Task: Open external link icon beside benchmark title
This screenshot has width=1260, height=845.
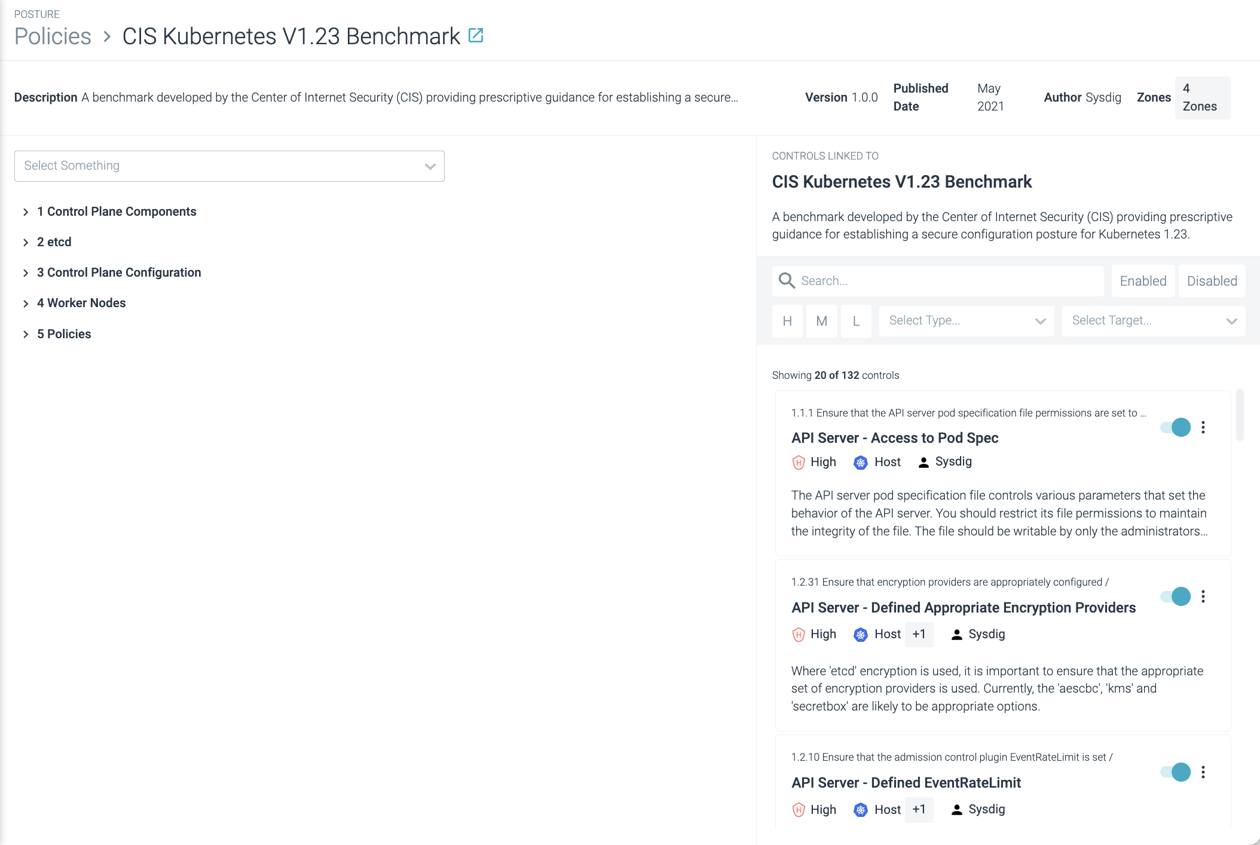Action: click(x=476, y=36)
